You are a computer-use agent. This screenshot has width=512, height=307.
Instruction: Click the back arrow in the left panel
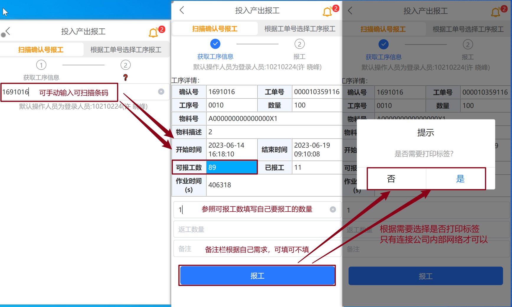click(8, 31)
